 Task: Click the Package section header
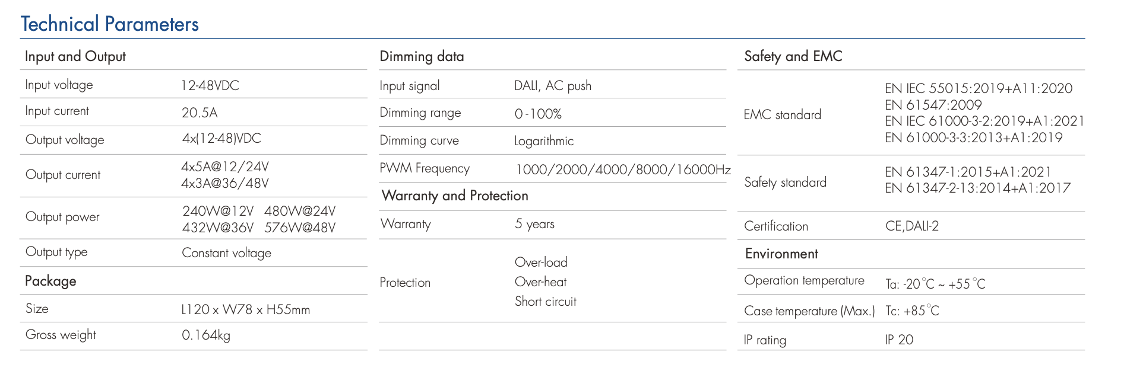50,281
